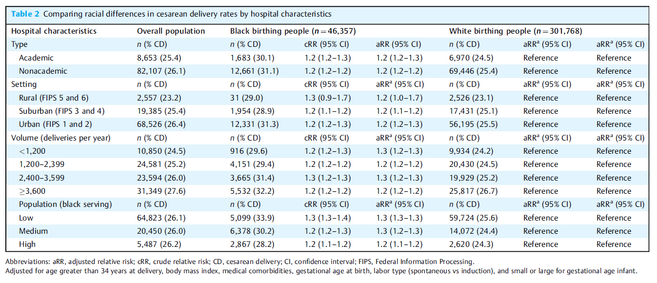This screenshot has width=657, height=283.
Task: Select the "Rural (FIPS 5 and 6)" row
Action: (54, 98)
